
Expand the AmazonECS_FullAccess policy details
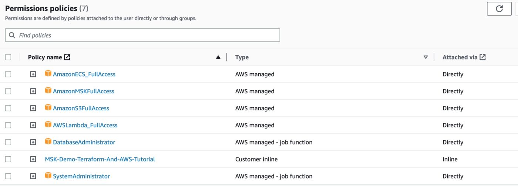tap(33, 74)
